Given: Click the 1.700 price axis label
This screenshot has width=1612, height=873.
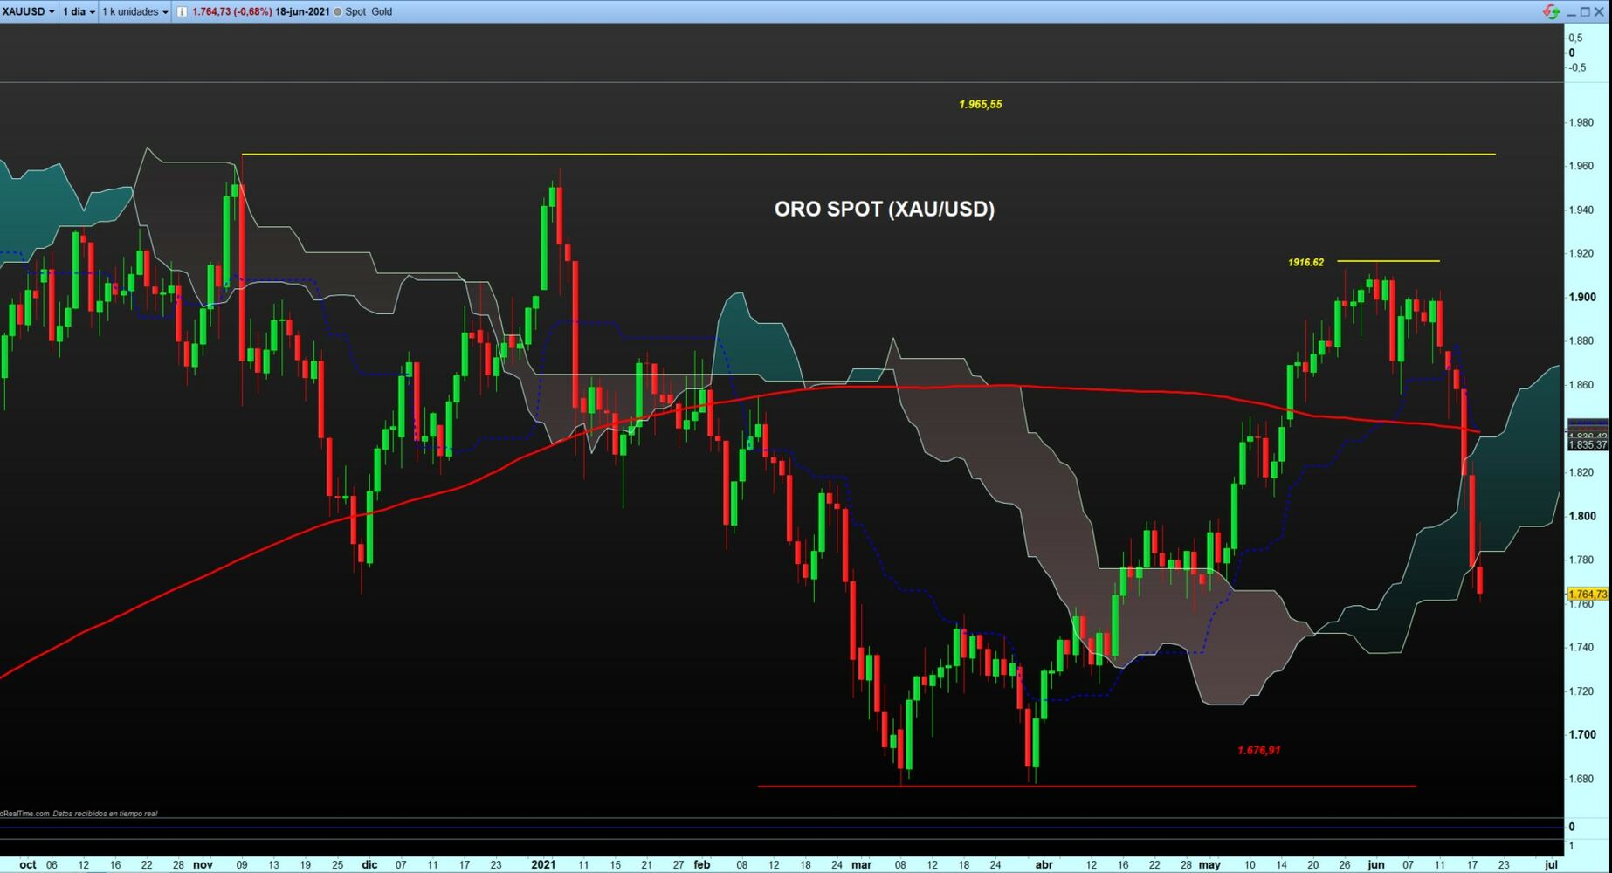Looking at the screenshot, I should click(x=1582, y=734).
